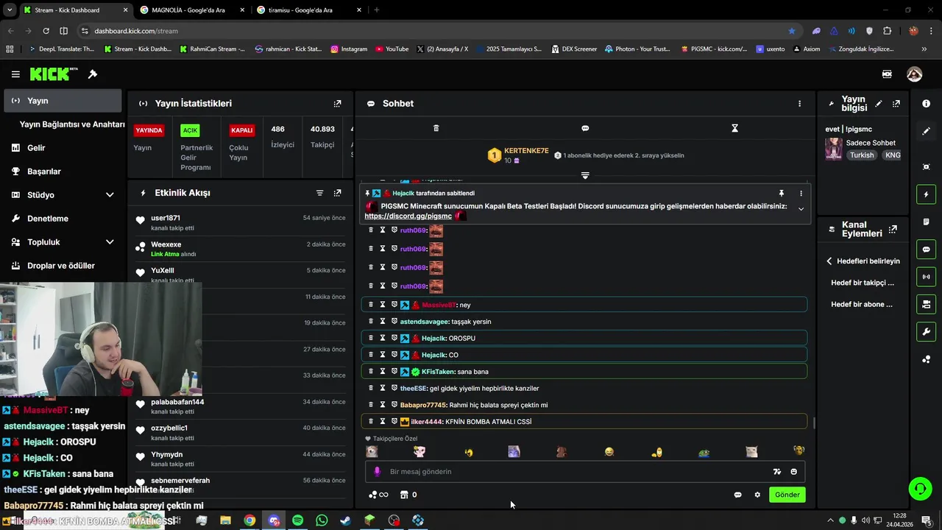
Task: Collapse the leaderboard with the arrow handle
Action: click(x=585, y=175)
